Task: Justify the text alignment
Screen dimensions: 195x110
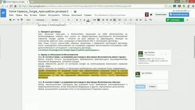Action: [115, 20]
